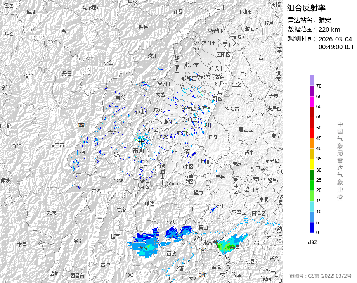Viewport: 357px width, 283px height.
Task: Click the 西昌市 label at bottom
Action: click(x=77, y=276)
